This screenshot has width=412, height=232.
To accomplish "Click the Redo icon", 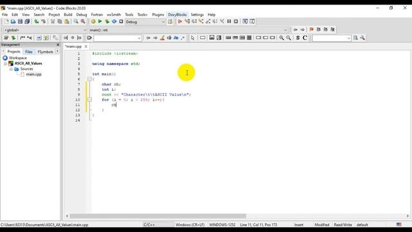I will tap(43, 21).
